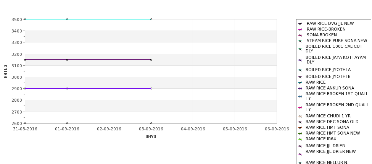Click the DAYS x-axis title
The height and width of the screenshot is (164, 372).
coord(151,136)
